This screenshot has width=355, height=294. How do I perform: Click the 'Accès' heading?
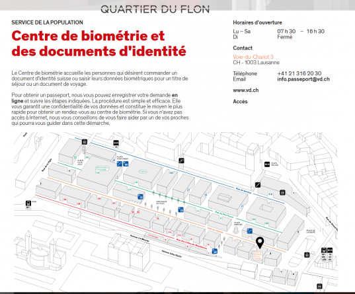pyautogui.click(x=240, y=102)
